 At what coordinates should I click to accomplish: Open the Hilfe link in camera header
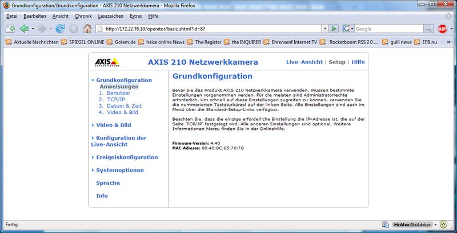[x=358, y=62]
